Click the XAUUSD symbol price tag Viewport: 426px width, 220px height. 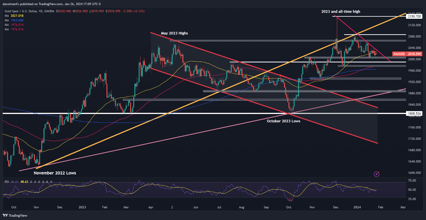tap(399, 54)
